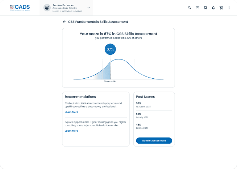The width and height of the screenshot is (237, 169).
Task: Click the Andrew Krammer profile name
Action: 62,5
